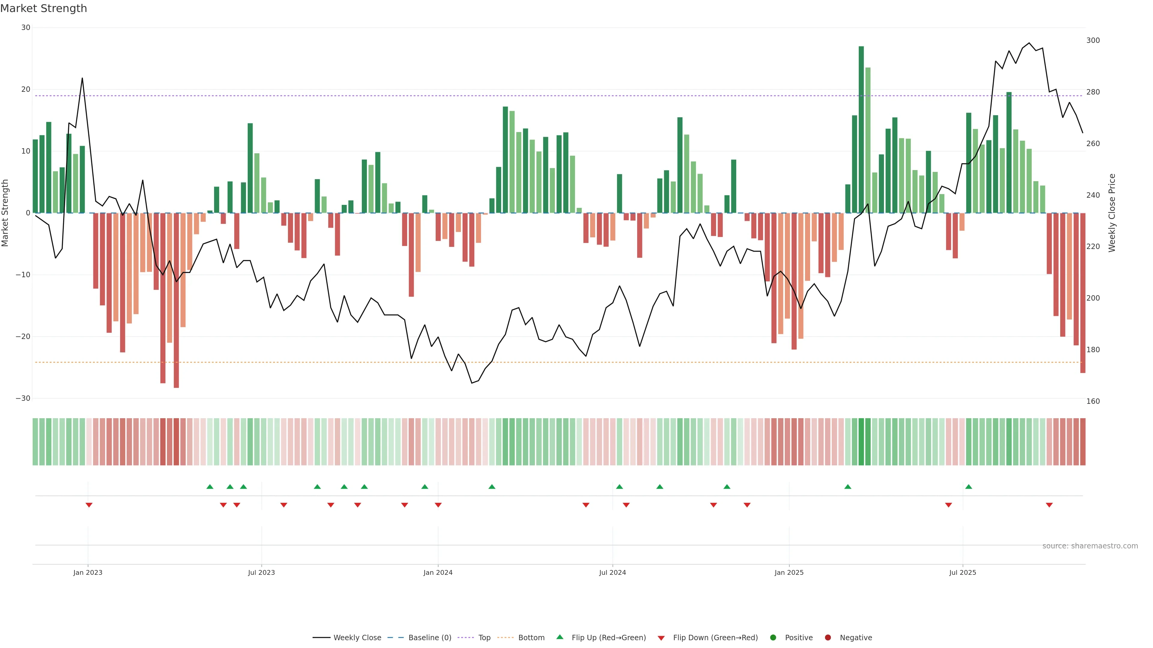Click the Weekly Close Price right axis title
Viewport: 1153px width, 648px height.
(x=1112, y=213)
